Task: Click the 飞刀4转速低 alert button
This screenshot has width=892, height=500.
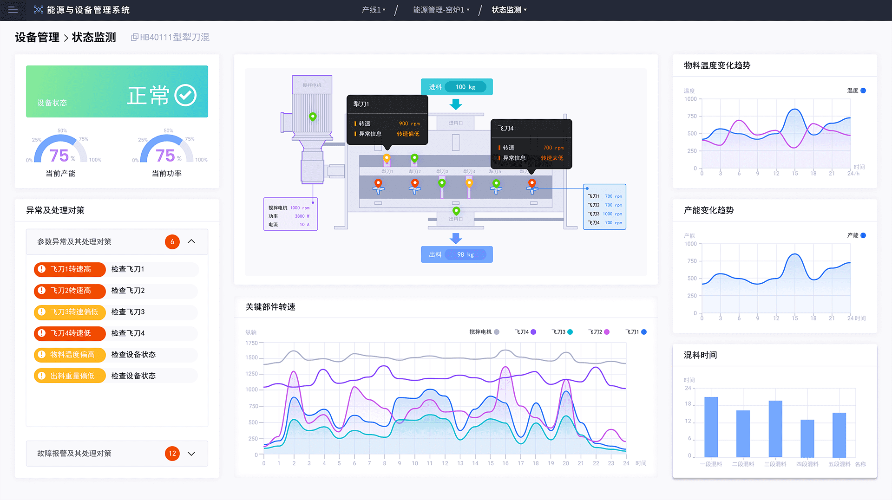Action: coord(70,333)
